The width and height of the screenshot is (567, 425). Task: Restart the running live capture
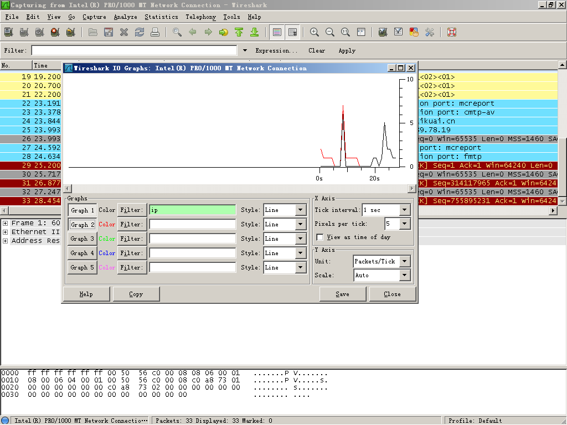click(71, 32)
